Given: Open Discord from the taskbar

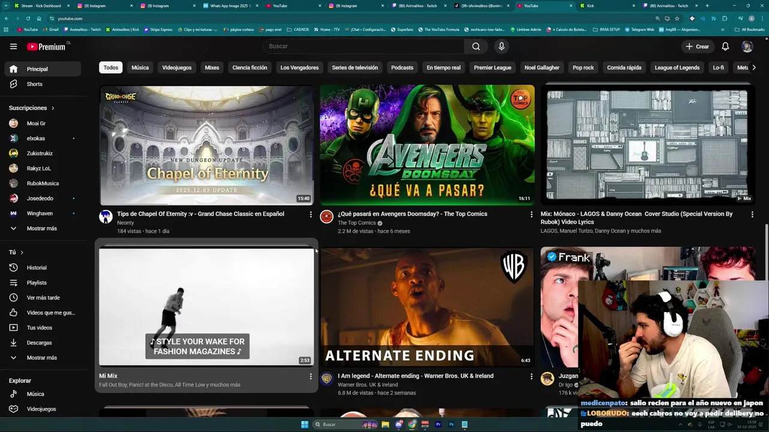Looking at the screenshot, I should [399, 424].
